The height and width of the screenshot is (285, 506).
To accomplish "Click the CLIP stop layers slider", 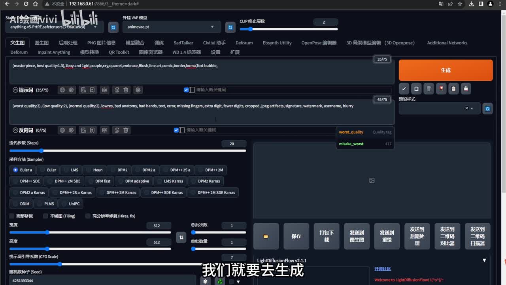I will (x=289, y=29).
